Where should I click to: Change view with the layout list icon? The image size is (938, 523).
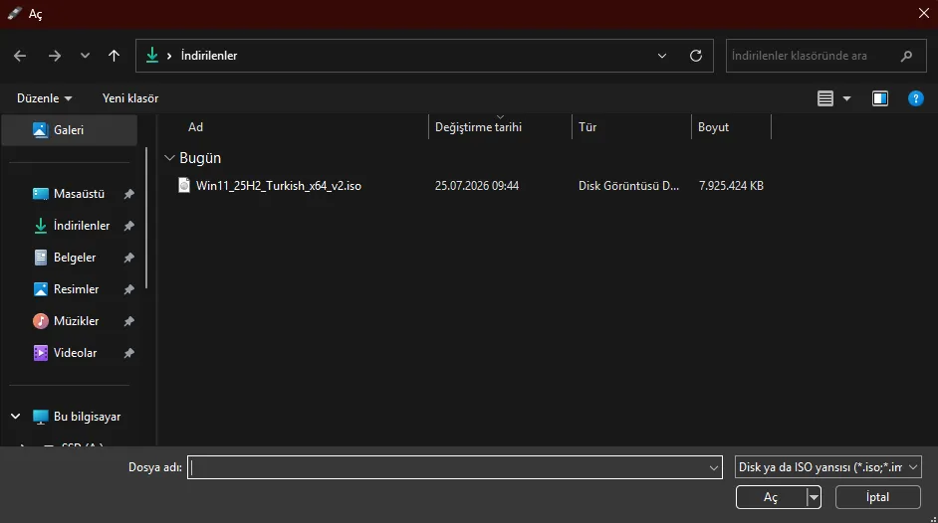pos(824,98)
